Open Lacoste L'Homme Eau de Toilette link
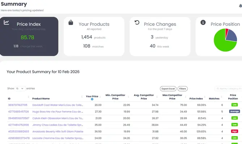This screenshot has width=242, height=144. [x=58, y=138]
